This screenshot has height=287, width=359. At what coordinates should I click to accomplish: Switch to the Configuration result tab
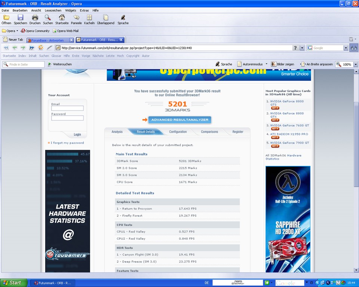[178, 132]
